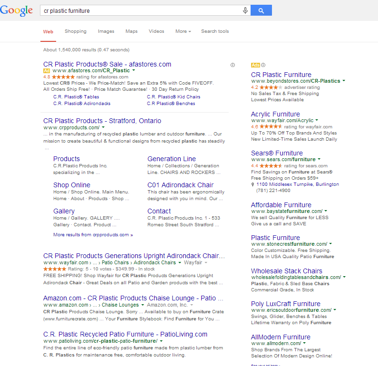378x366 pixels.
Task: Expand arrow next to stonecrestfurniture.com URL
Action: point(330,243)
